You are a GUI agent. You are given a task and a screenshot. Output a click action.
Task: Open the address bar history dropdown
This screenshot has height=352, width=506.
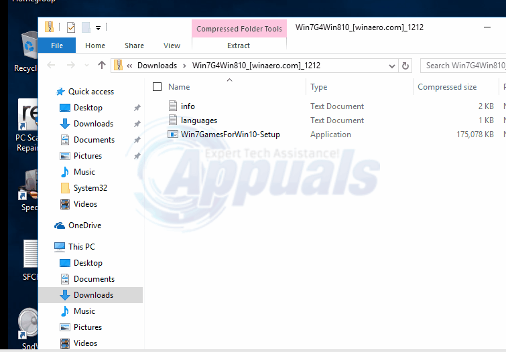click(x=392, y=66)
